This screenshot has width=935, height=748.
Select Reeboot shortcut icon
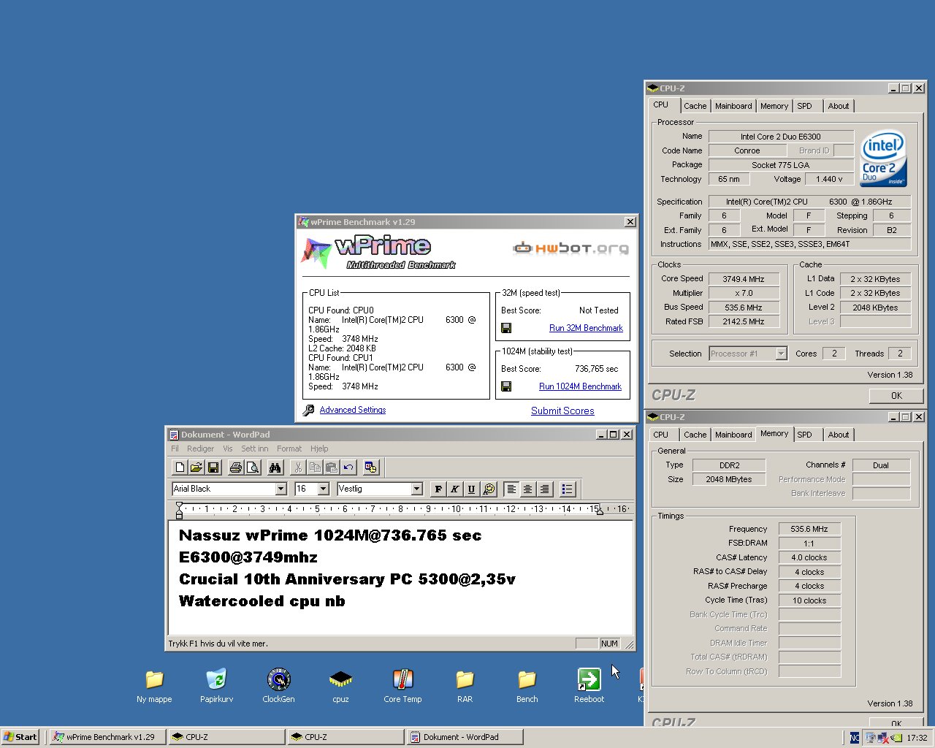(x=589, y=685)
